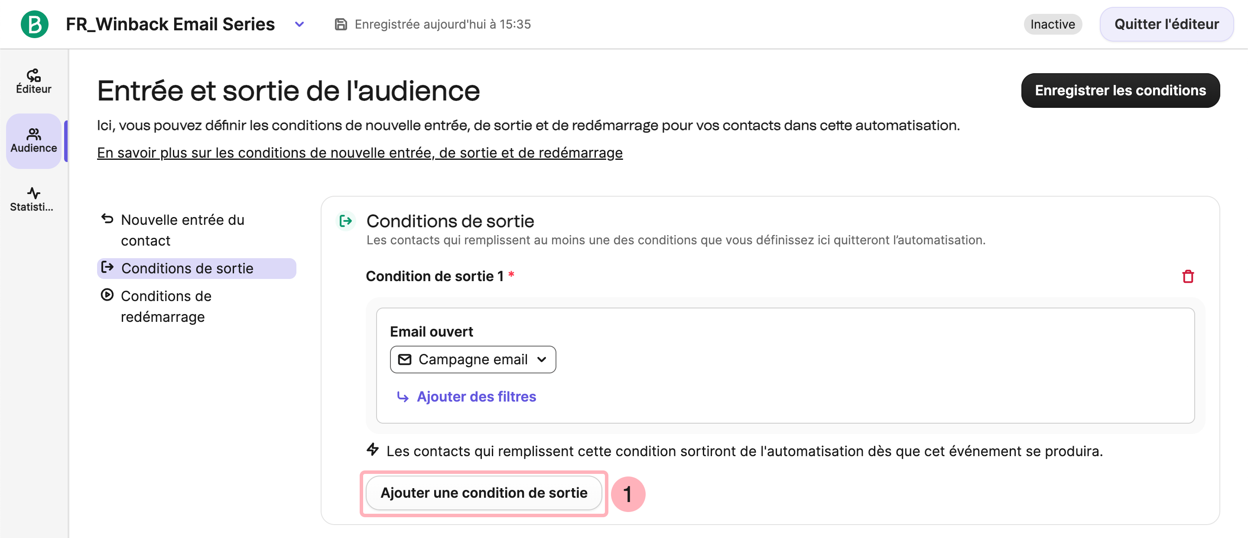This screenshot has width=1248, height=538.
Task: Open the automation name dropdown chevron
Action: click(x=299, y=24)
